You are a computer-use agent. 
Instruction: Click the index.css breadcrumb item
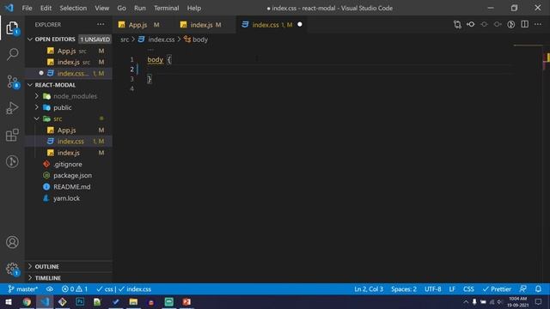156,39
